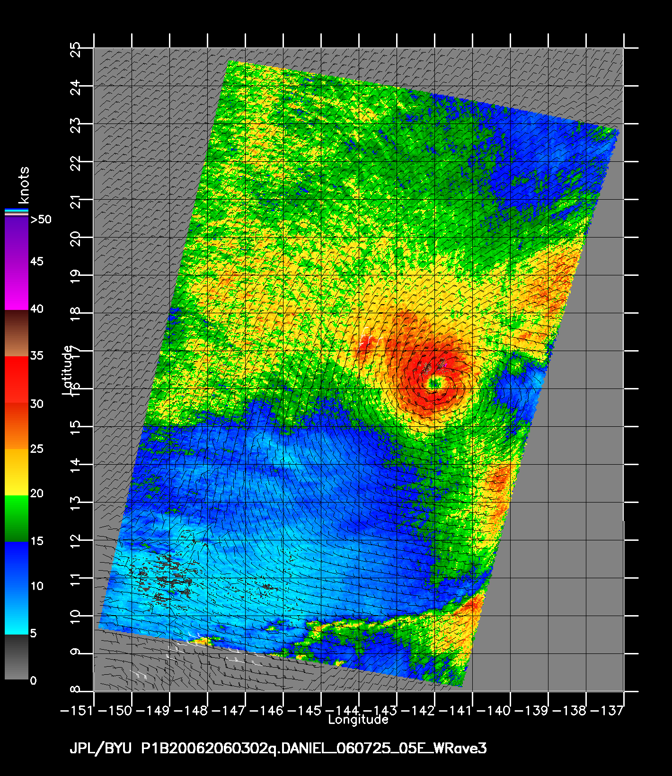Click the green center of the storm's eye

(x=434, y=384)
